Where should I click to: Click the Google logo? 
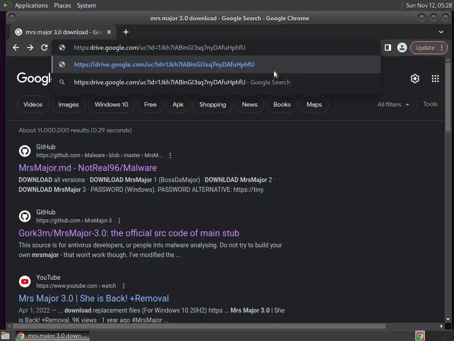pyautogui.click(x=34, y=79)
